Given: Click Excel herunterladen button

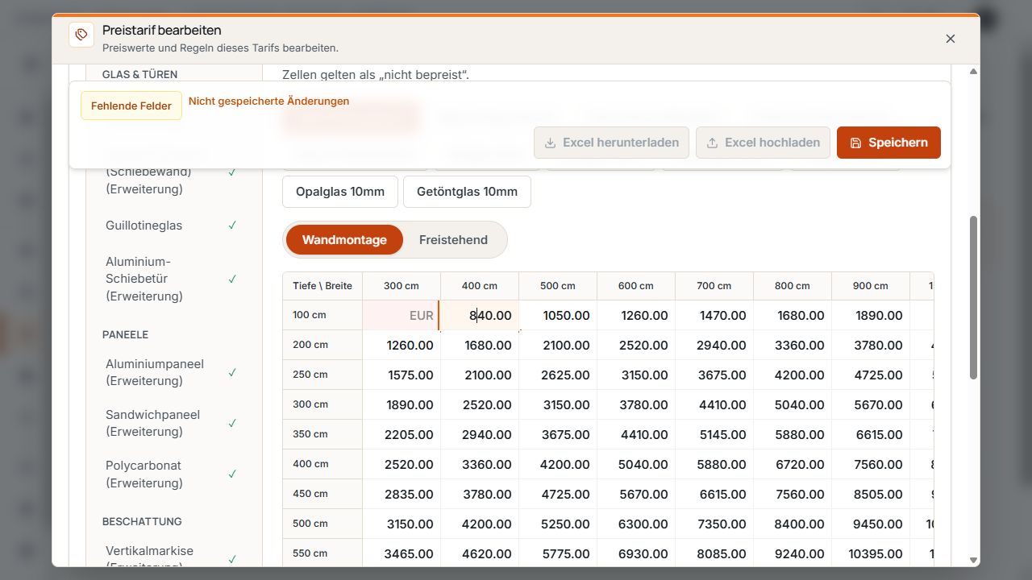Looking at the screenshot, I should pyautogui.click(x=611, y=143).
